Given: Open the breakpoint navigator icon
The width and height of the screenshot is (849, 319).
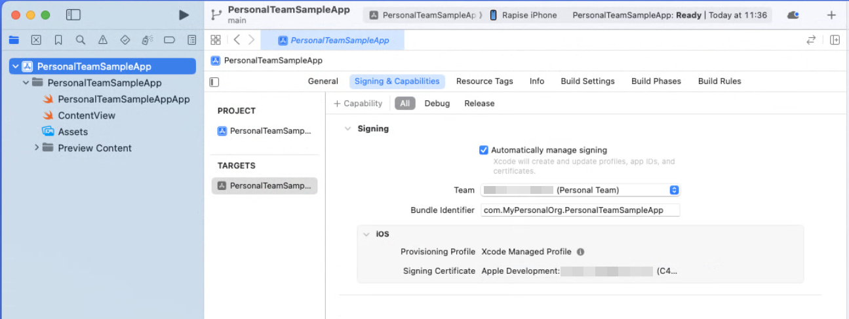Looking at the screenshot, I should 169,40.
